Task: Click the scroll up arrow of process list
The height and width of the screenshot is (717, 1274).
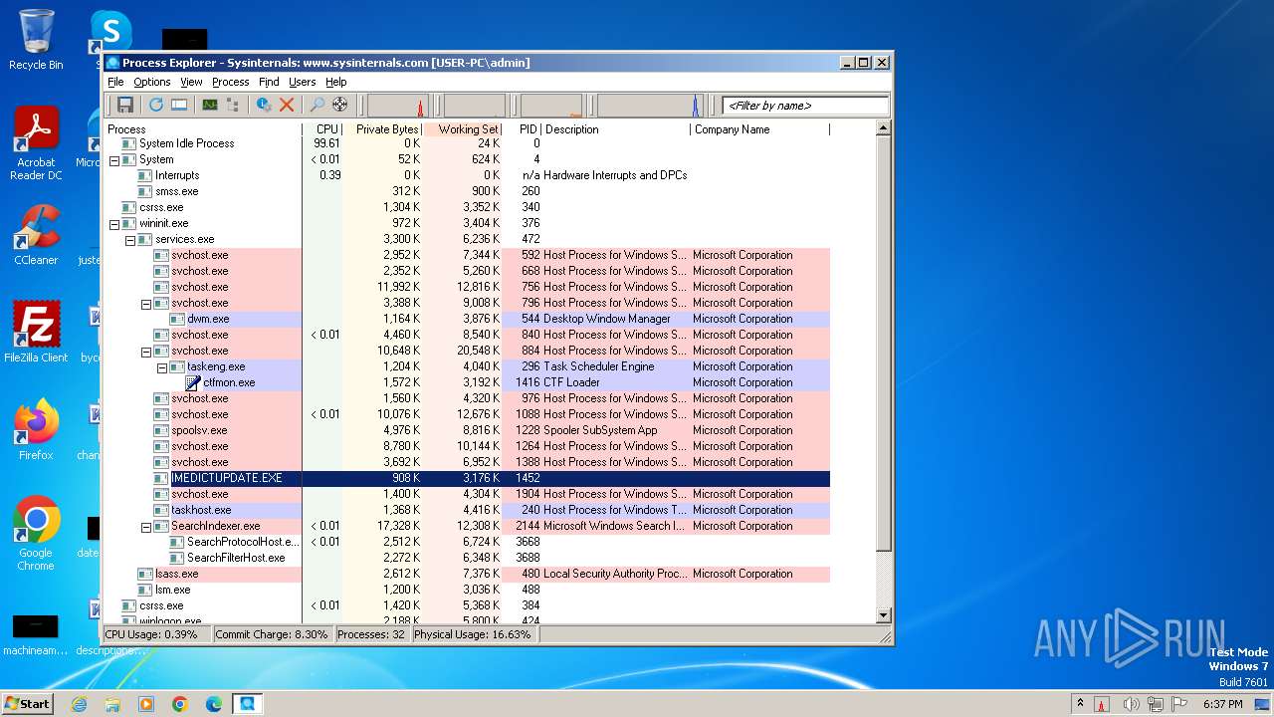Action: pyautogui.click(x=883, y=128)
